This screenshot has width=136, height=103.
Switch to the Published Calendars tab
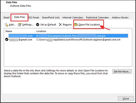tap(98, 17)
